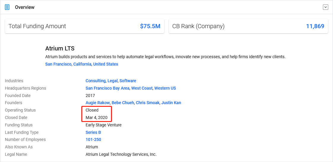Click the Atrium LTS company heading
The image size is (333, 162).
[60, 48]
